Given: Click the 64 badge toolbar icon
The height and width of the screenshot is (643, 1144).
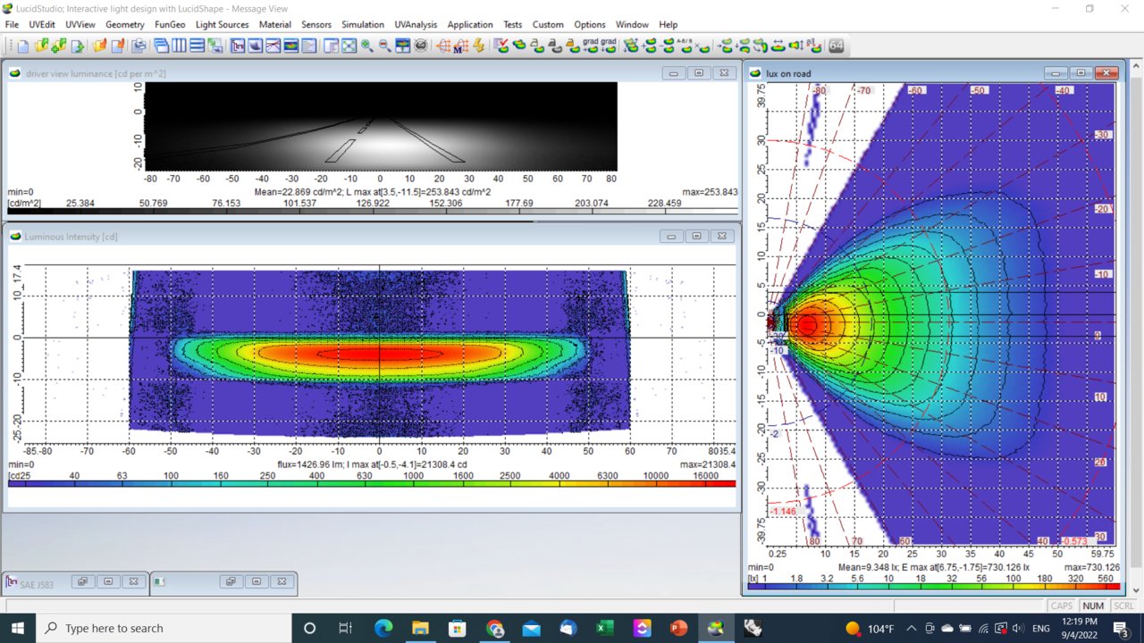Looking at the screenshot, I should (837, 46).
